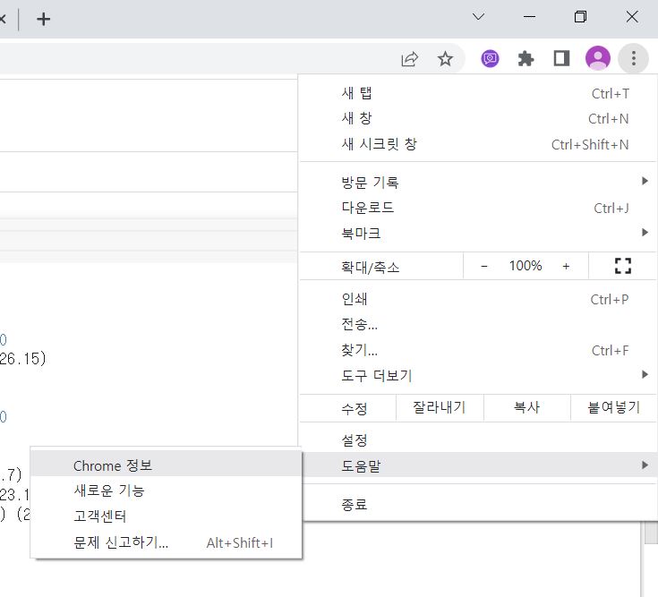The width and height of the screenshot is (658, 597).
Task: Expand the 북마크 submenu
Action: [x=478, y=233]
